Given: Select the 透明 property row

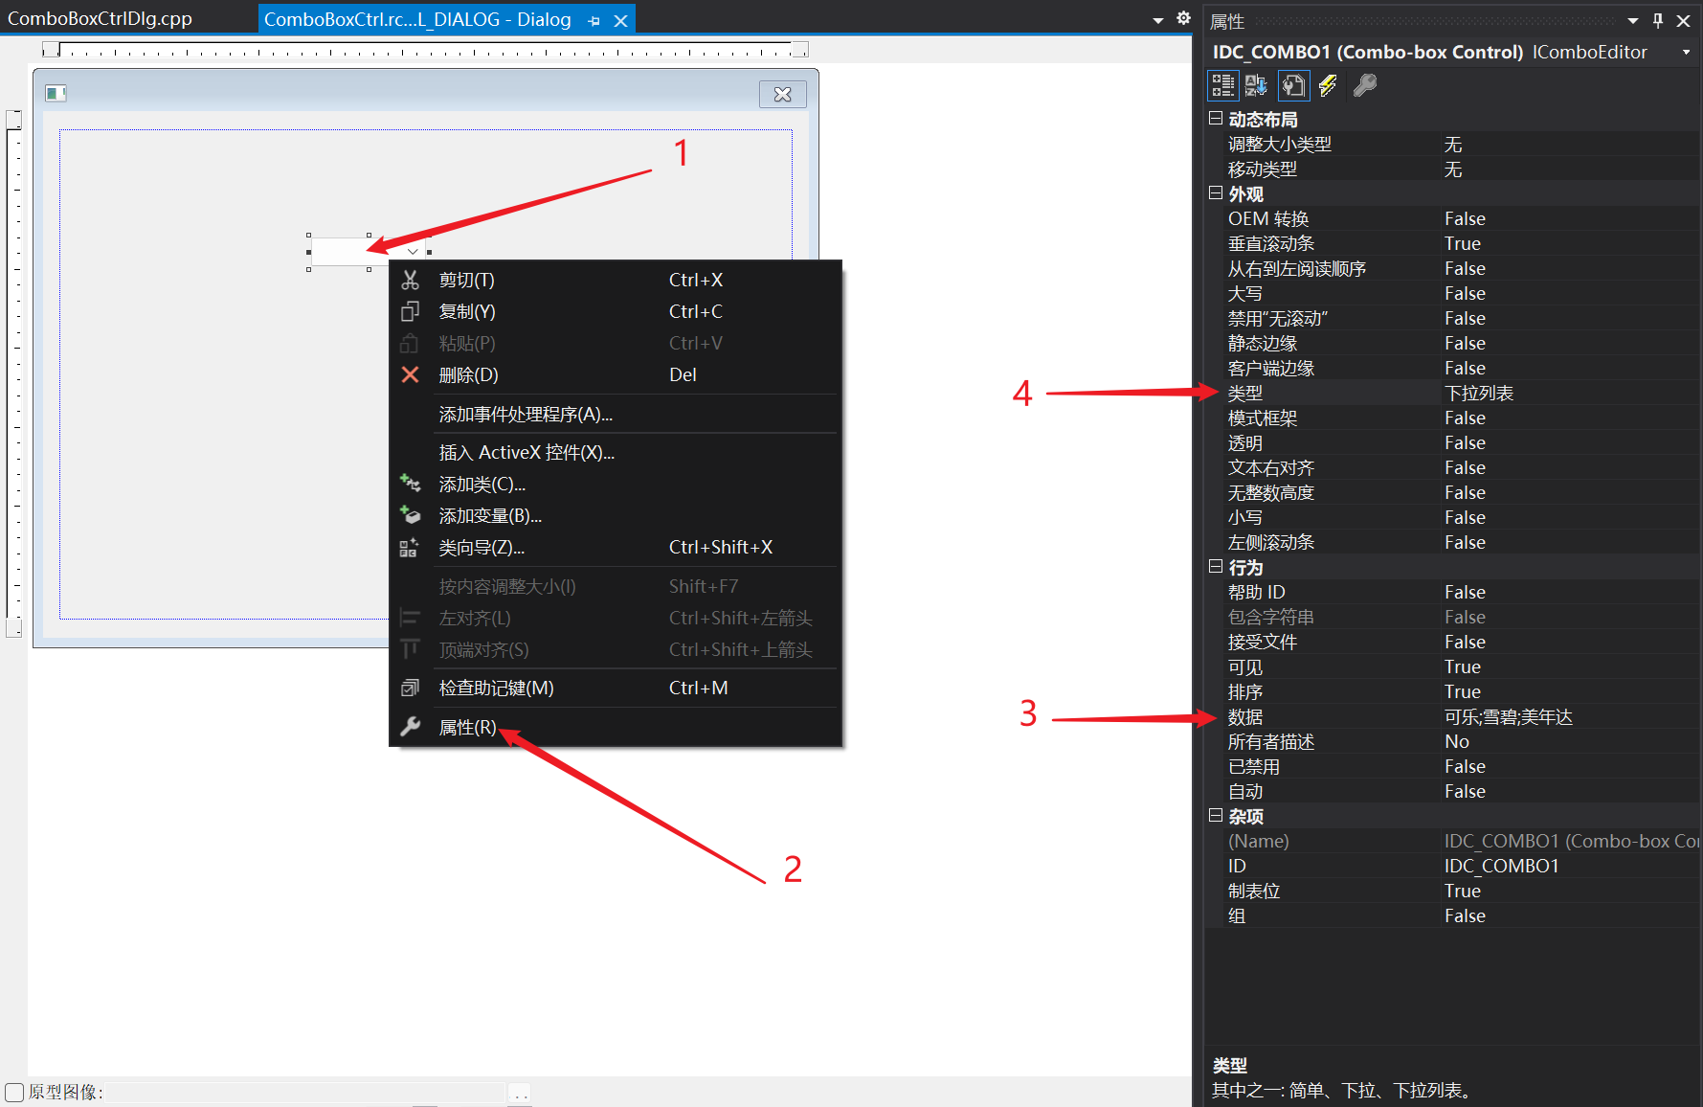Looking at the screenshot, I should pyautogui.click(x=1452, y=442).
